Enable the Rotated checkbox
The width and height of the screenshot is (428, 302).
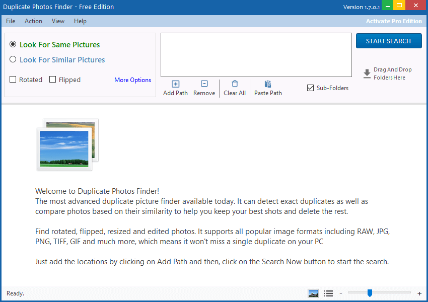tap(12, 80)
